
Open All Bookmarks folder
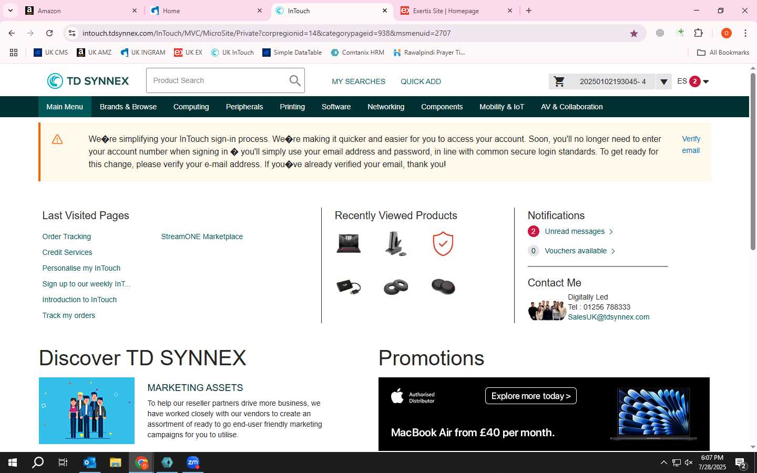tap(723, 53)
